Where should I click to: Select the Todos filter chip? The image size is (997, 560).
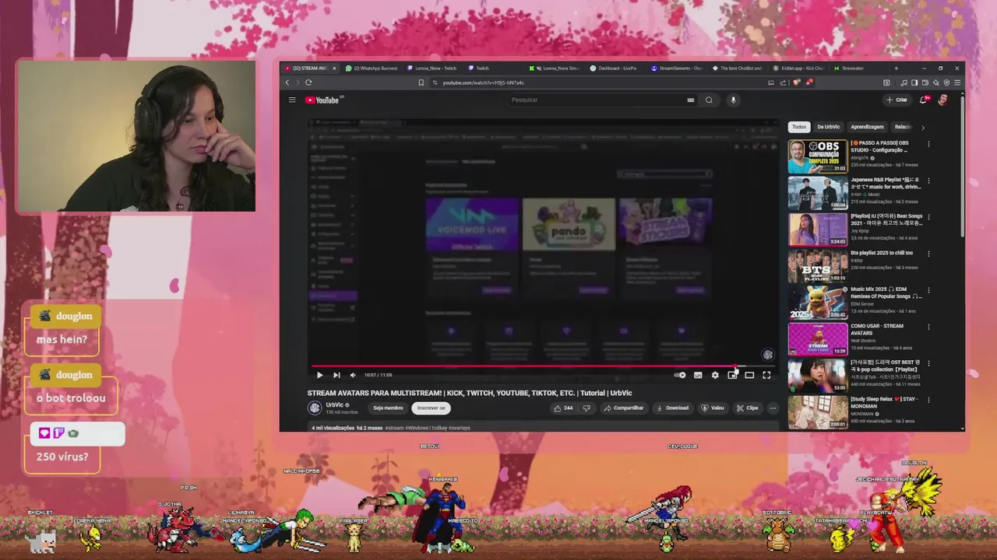799,127
